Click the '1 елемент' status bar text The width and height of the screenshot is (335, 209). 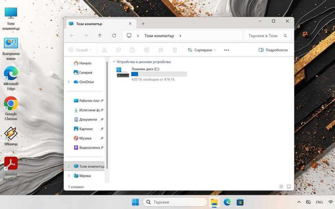(x=76, y=187)
